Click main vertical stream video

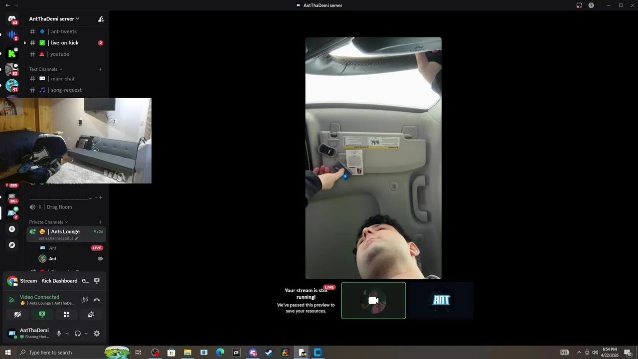click(x=373, y=158)
